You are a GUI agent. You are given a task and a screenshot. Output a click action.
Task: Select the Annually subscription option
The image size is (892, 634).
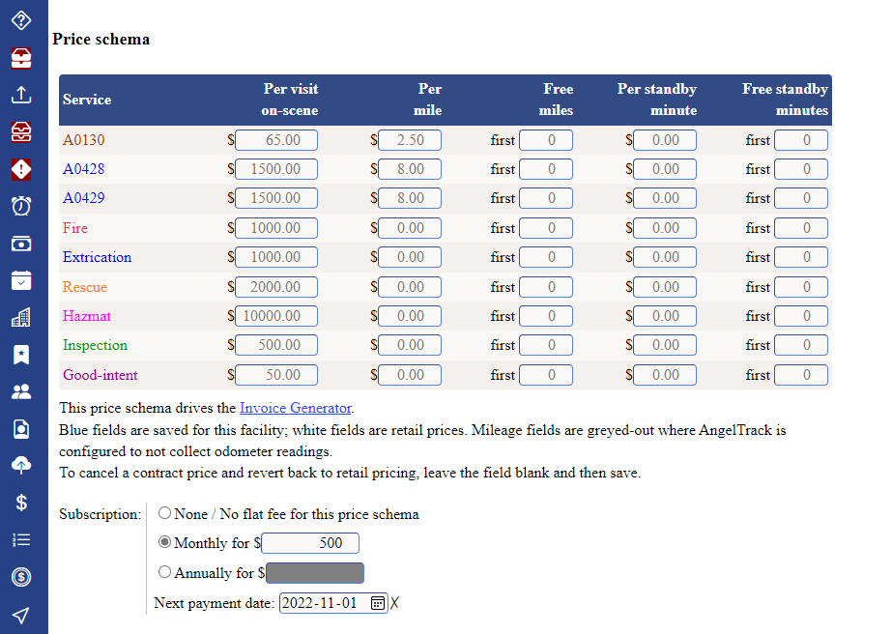click(164, 572)
